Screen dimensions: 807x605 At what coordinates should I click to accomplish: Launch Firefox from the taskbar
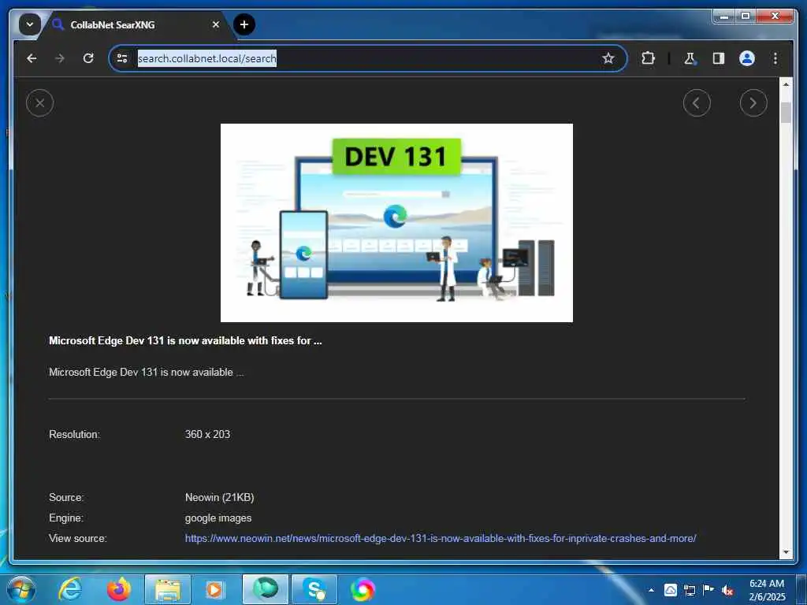coord(118,589)
